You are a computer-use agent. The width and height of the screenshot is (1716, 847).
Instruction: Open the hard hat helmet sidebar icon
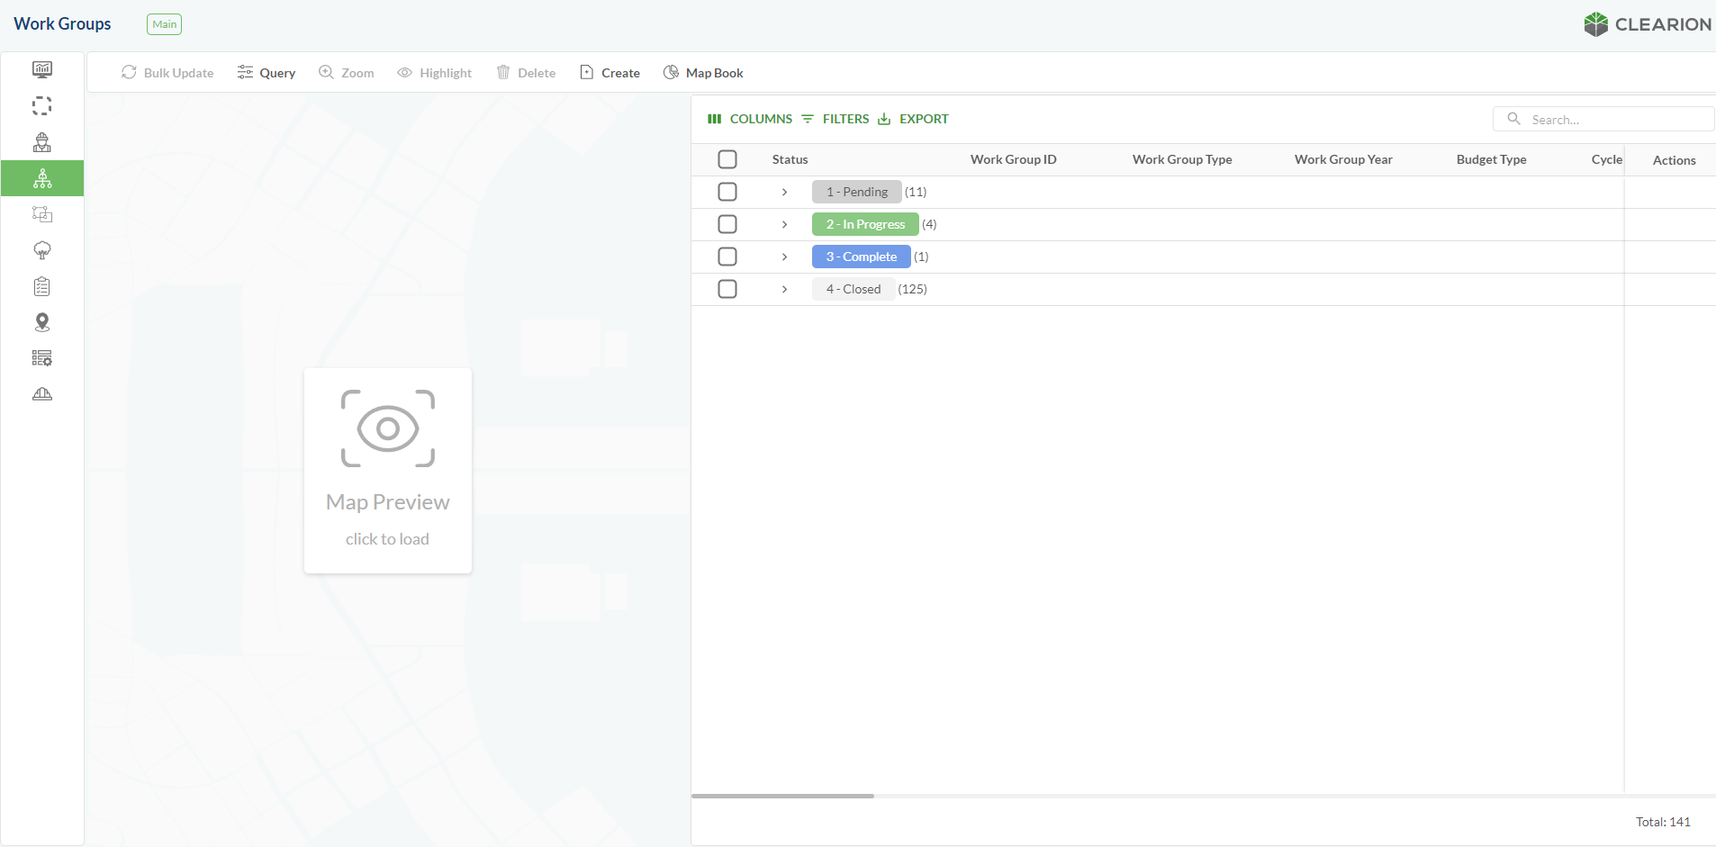(42, 394)
